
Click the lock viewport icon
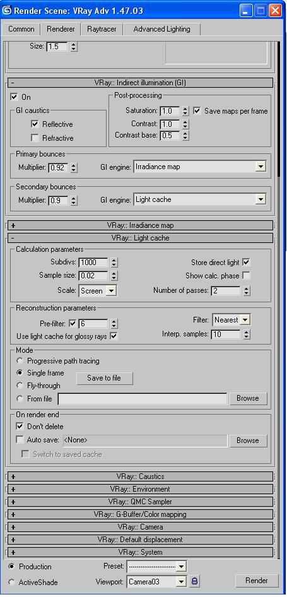point(194,581)
